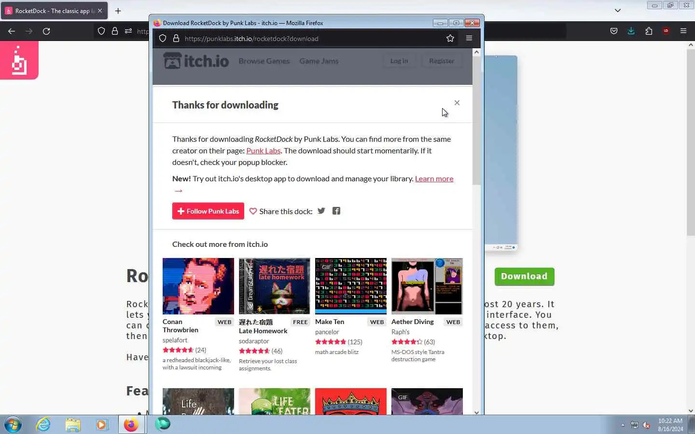Click the uBlock Origin extension icon
Screen dimensions: 695x434
point(666,31)
